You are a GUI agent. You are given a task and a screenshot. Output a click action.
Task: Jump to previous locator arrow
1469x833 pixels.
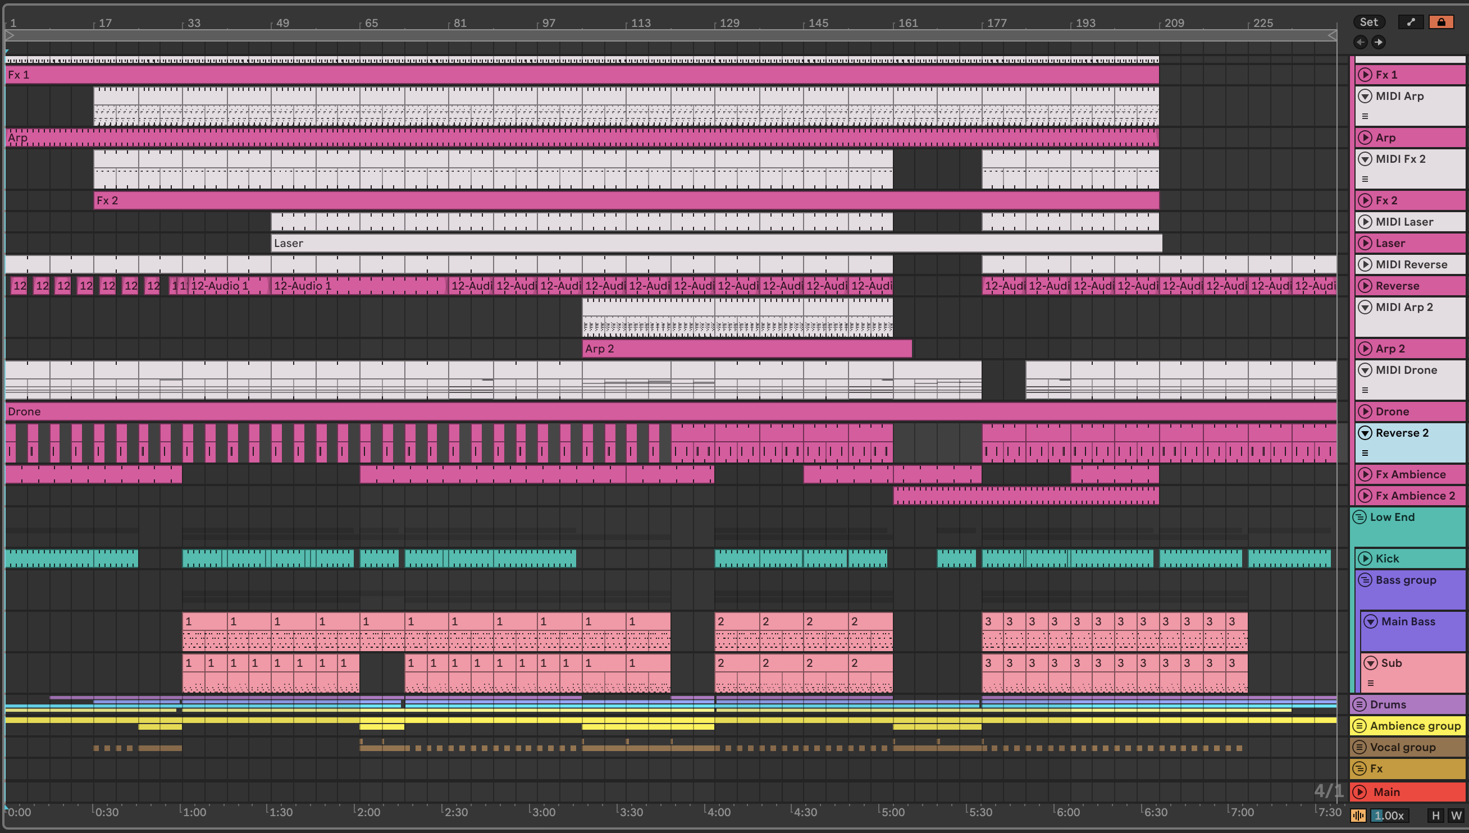[x=1361, y=42]
